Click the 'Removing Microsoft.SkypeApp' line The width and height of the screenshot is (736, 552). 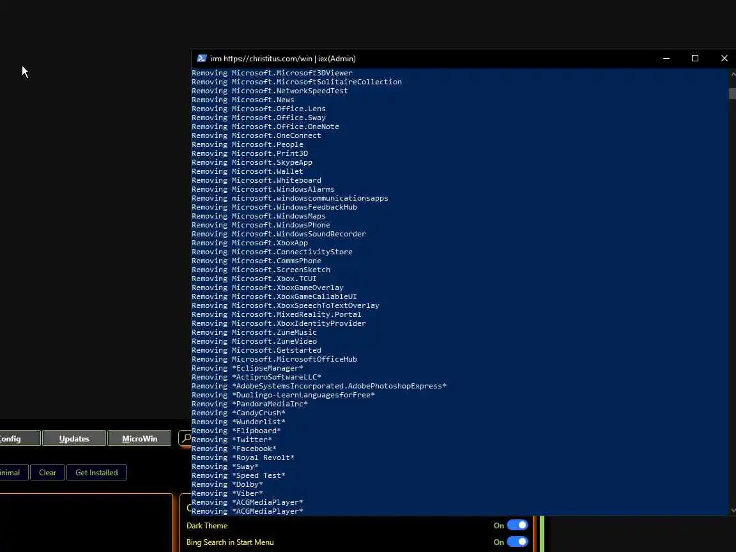tap(252, 162)
